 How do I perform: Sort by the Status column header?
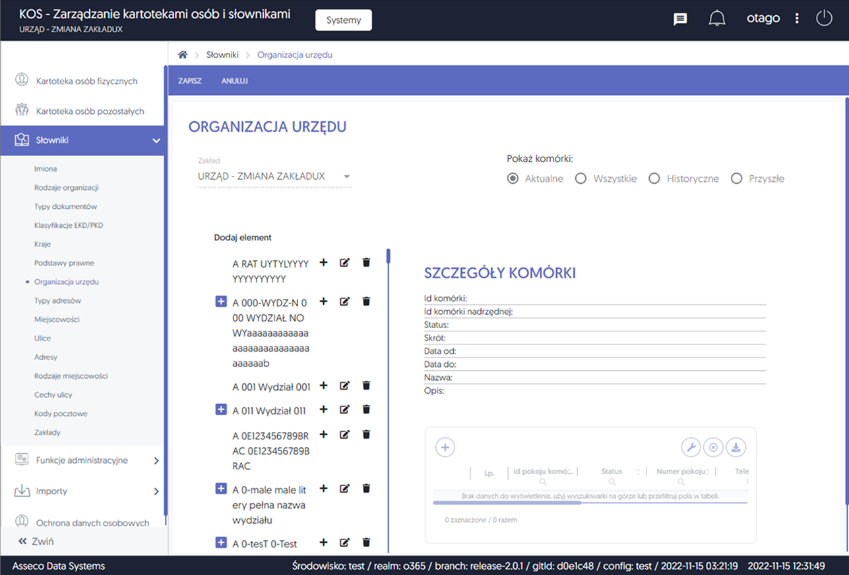[x=612, y=472]
